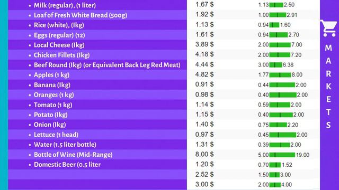Click the water range bar 0.39 to 2.00
339x190 pixels.
point(280,145)
